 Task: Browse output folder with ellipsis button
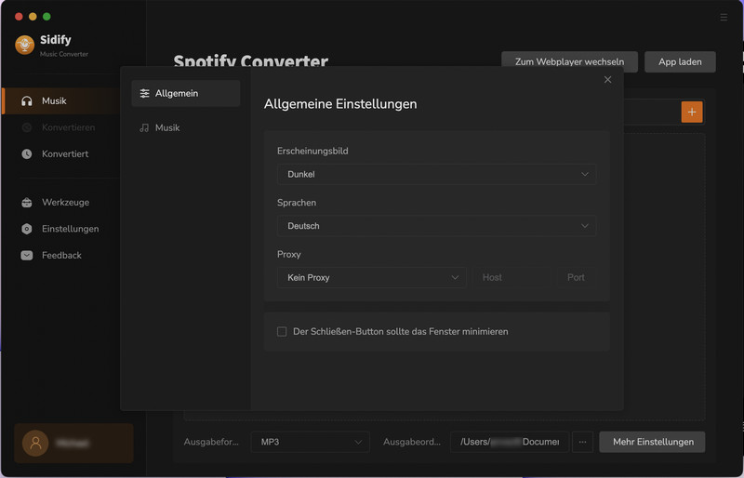[x=582, y=442]
